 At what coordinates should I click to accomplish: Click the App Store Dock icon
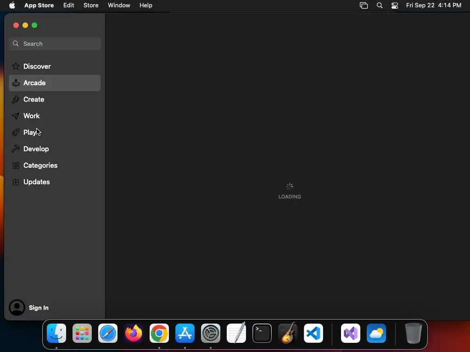point(185,333)
